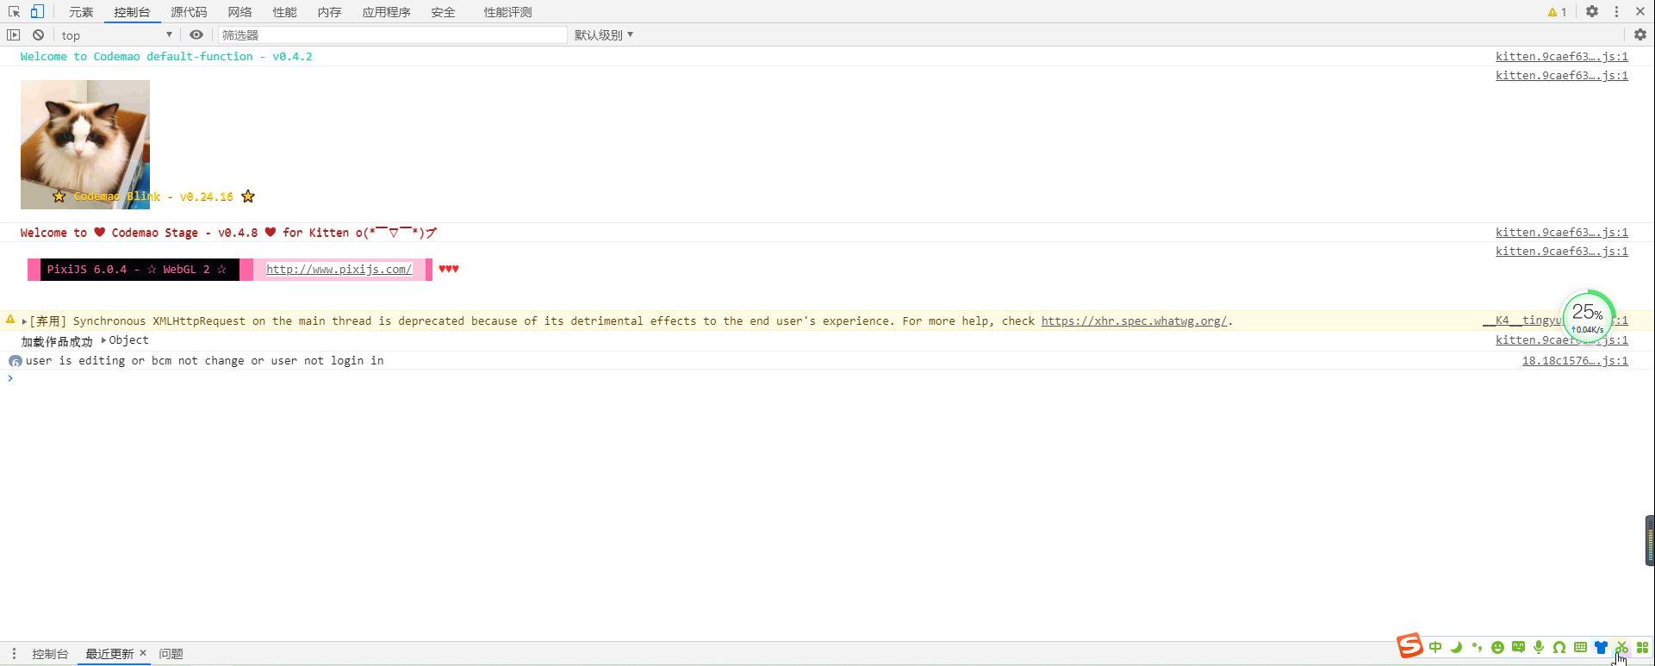1655x666 pixels.
Task: Open the Sogou chat-face message icon
Action: [x=1518, y=647]
